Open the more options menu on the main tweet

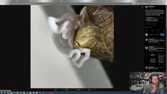164,7
